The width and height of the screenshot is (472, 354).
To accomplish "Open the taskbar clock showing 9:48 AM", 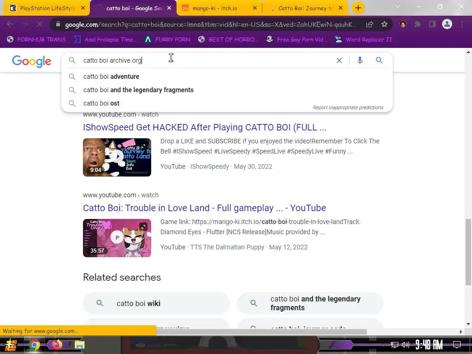I will click(x=429, y=345).
